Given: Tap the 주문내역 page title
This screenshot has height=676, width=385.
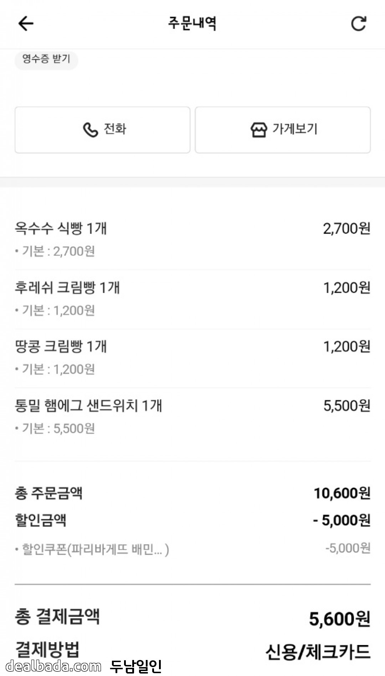Looking at the screenshot, I should click(x=192, y=24).
